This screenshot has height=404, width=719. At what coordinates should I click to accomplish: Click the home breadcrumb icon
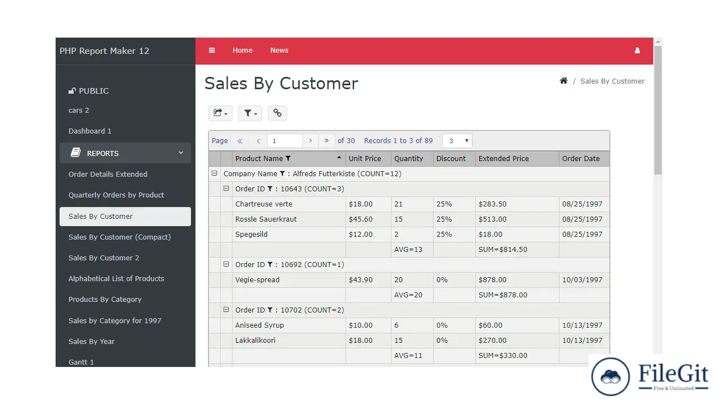point(563,81)
